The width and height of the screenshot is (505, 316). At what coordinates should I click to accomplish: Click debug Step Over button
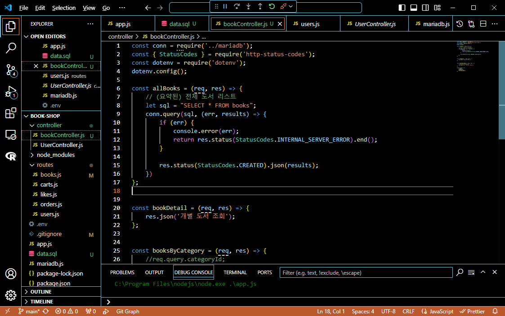pos(237,6)
